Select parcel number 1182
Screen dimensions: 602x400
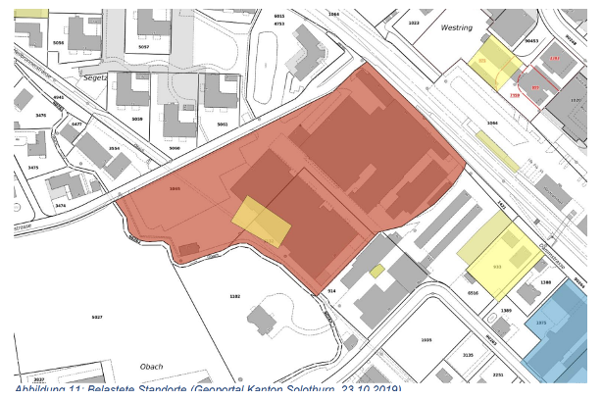(x=234, y=296)
